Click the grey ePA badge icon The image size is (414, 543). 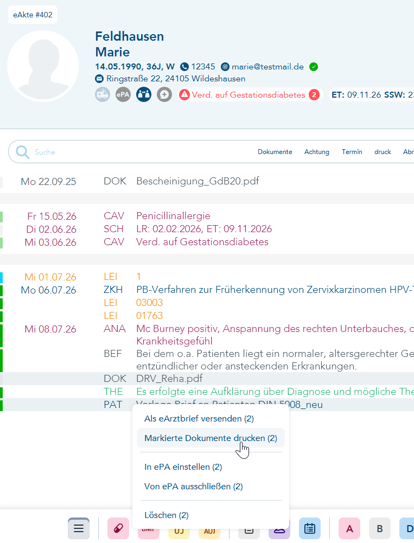click(x=123, y=94)
